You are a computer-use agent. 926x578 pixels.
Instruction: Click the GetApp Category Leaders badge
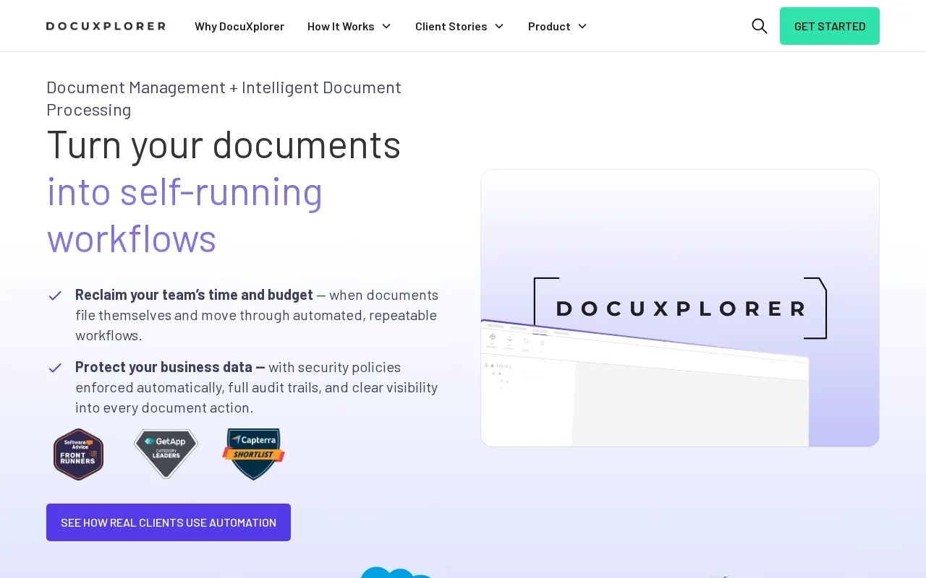166,454
